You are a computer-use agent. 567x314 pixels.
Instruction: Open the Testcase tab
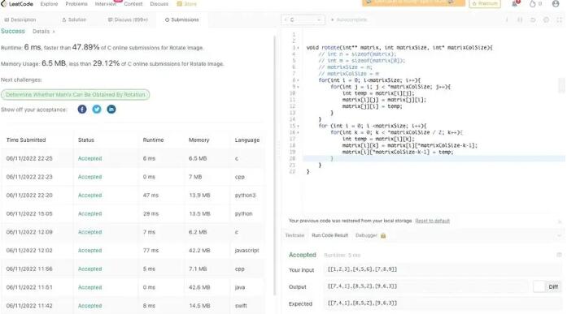pyautogui.click(x=294, y=235)
